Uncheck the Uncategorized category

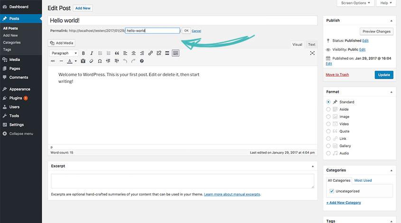tap(332, 191)
